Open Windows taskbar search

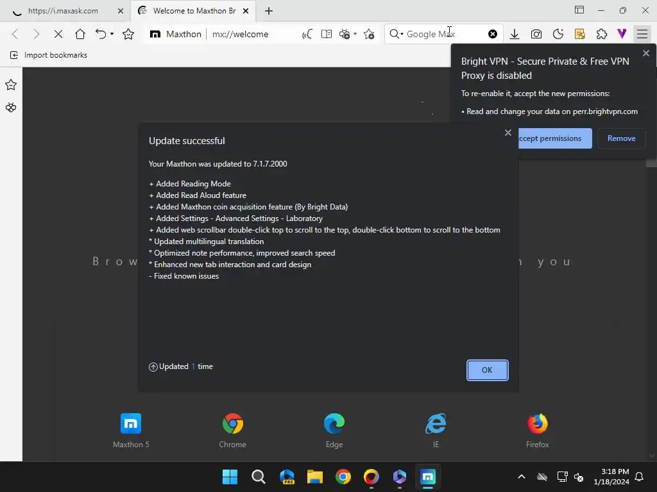coord(259,477)
